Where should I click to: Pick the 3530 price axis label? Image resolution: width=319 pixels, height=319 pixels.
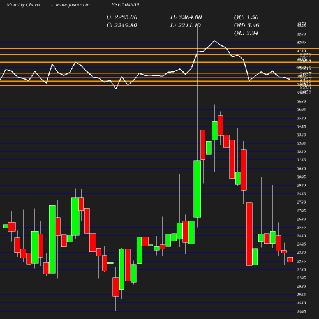click(x=301, y=118)
